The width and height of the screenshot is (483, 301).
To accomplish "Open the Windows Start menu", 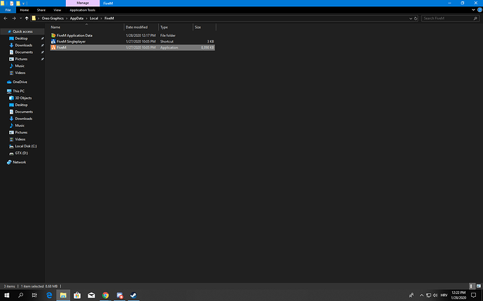I will pyautogui.click(x=6, y=295).
